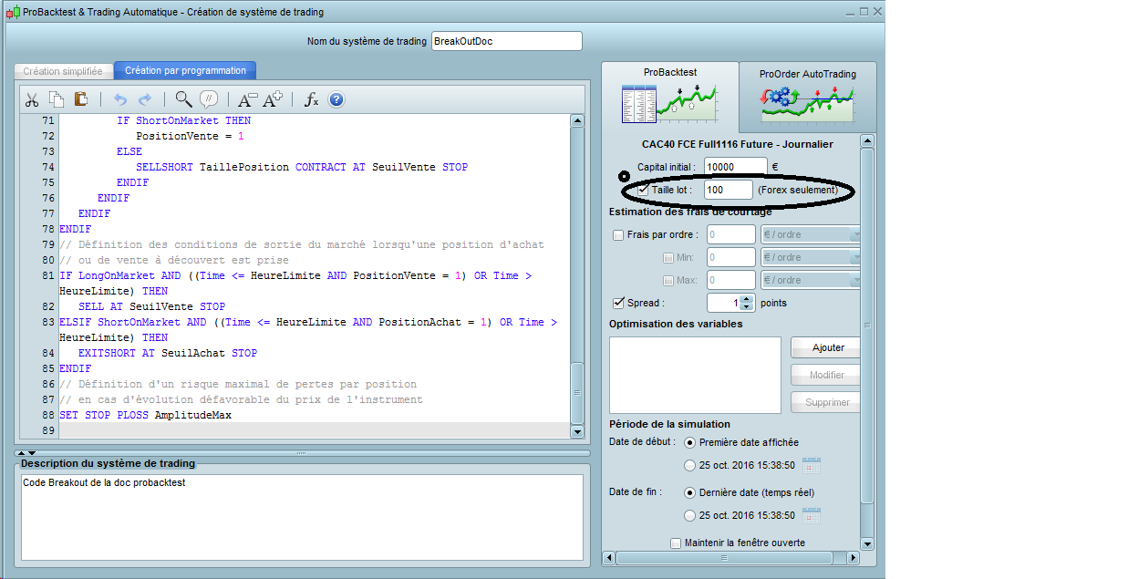
Task: Click the ProOrder AutoTrading chart thumbnail
Action: pos(806,104)
